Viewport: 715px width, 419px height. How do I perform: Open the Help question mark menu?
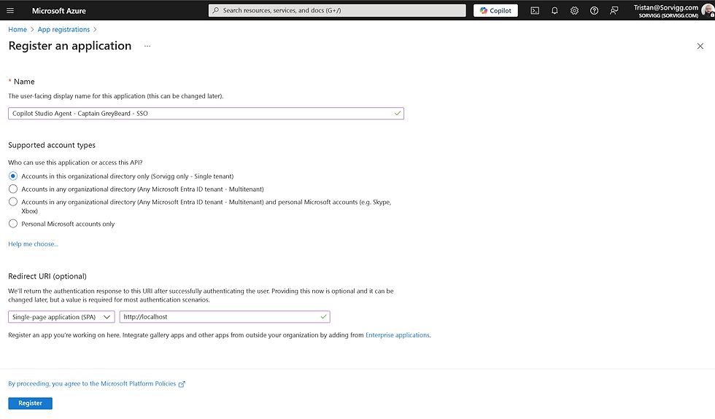click(x=594, y=10)
